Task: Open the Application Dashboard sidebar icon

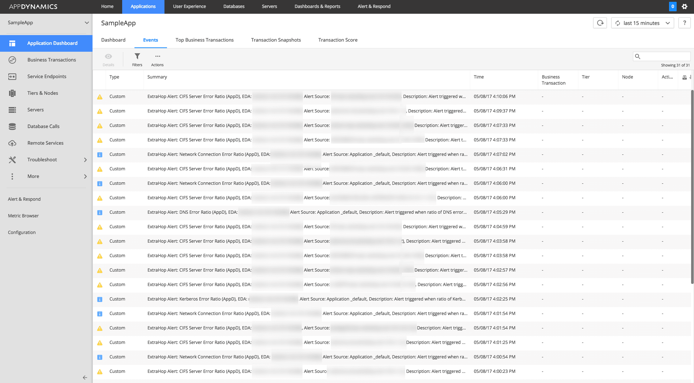Action: (x=12, y=43)
